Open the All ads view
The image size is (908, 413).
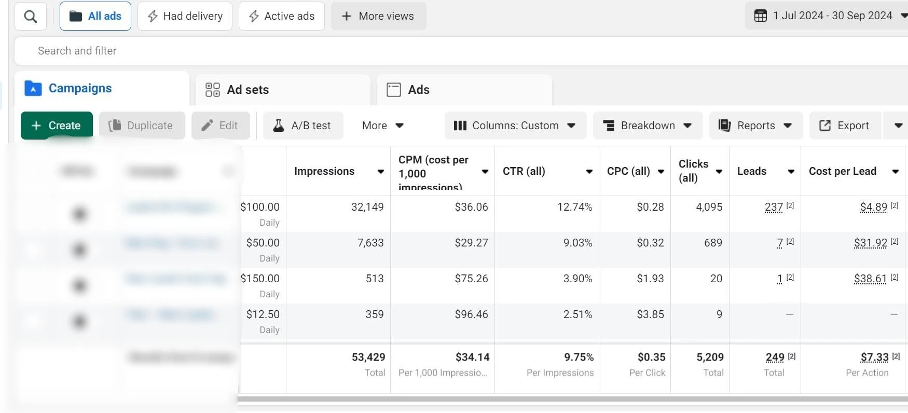tap(95, 16)
